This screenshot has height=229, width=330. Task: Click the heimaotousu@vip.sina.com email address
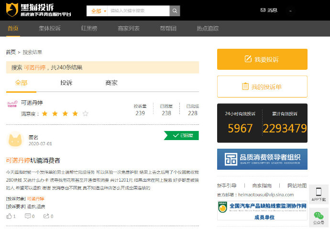click(x=266, y=195)
